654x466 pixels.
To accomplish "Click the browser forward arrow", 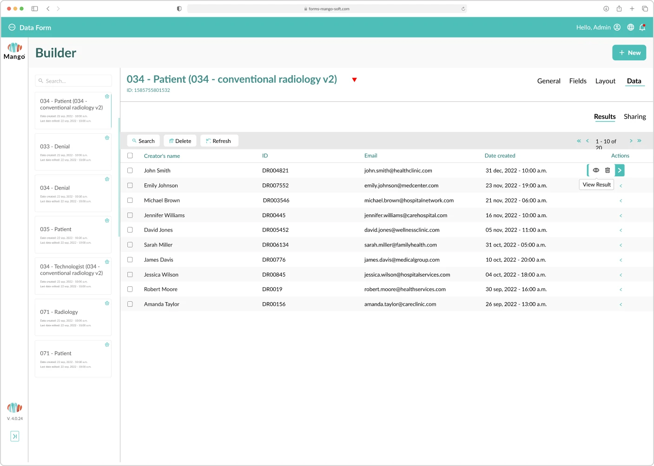I will pyautogui.click(x=58, y=8).
